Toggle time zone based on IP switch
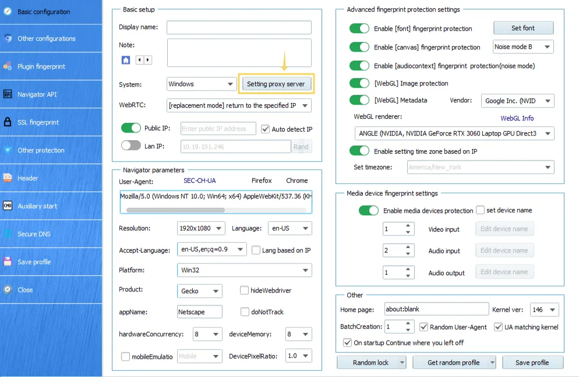This screenshot has width=579, height=377. coord(359,151)
